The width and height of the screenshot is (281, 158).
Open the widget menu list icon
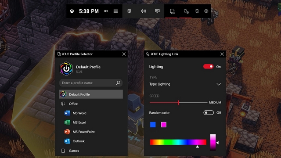tap(115, 11)
